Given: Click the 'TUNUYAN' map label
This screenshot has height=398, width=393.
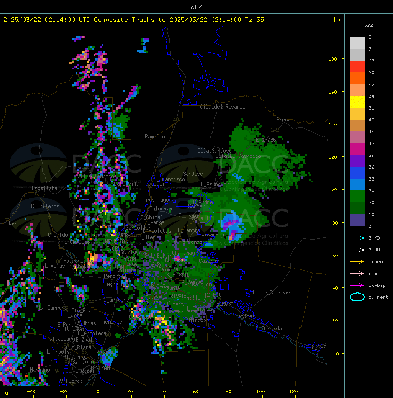Looking at the screenshot, I should point(100,368).
